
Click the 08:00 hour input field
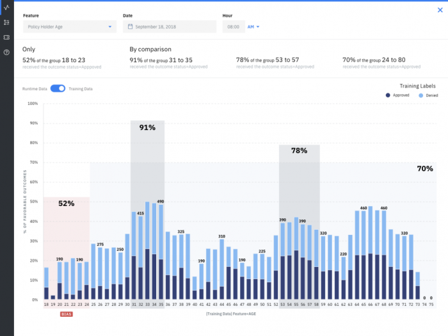click(233, 27)
